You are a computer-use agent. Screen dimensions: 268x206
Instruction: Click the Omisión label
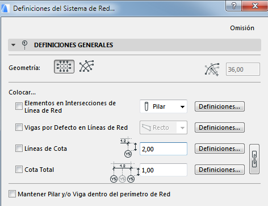(242, 28)
